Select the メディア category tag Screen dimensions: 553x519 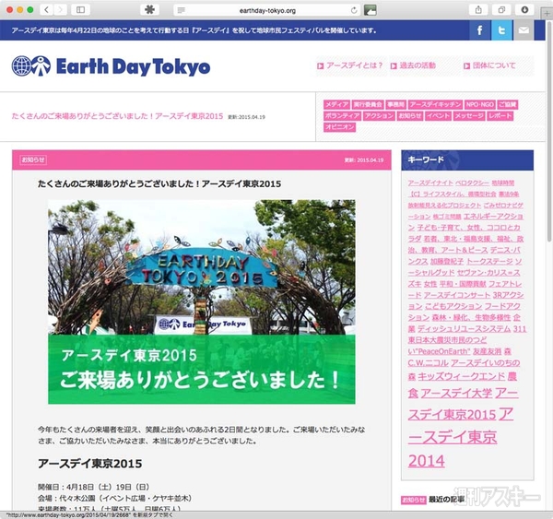(336, 104)
